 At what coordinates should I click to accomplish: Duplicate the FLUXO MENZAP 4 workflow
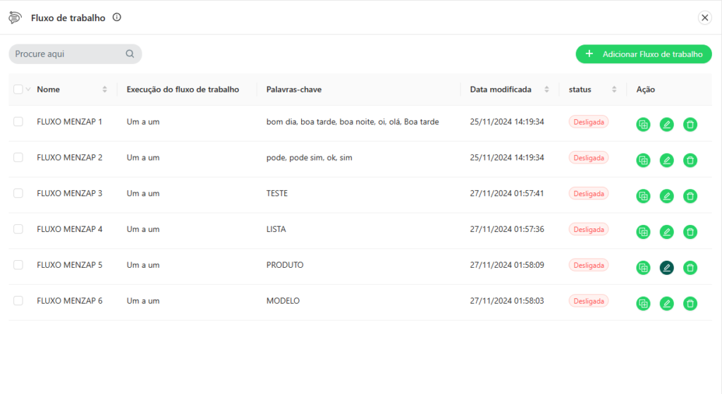(643, 232)
